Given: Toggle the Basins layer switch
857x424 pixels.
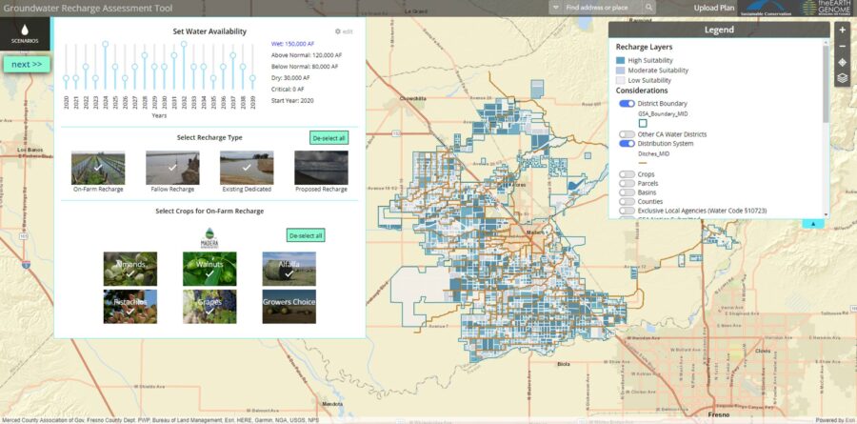Looking at the screenshot, I should pyautogui.click(x=627, y=192).
